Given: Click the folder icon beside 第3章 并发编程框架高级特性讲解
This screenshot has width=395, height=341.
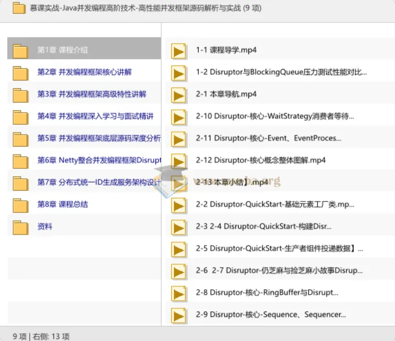Looking at the screenshot, I should point(20,95).
